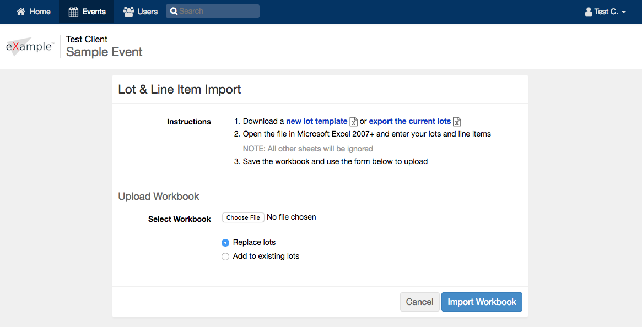Download the new lot template link

tap(316, 121)
